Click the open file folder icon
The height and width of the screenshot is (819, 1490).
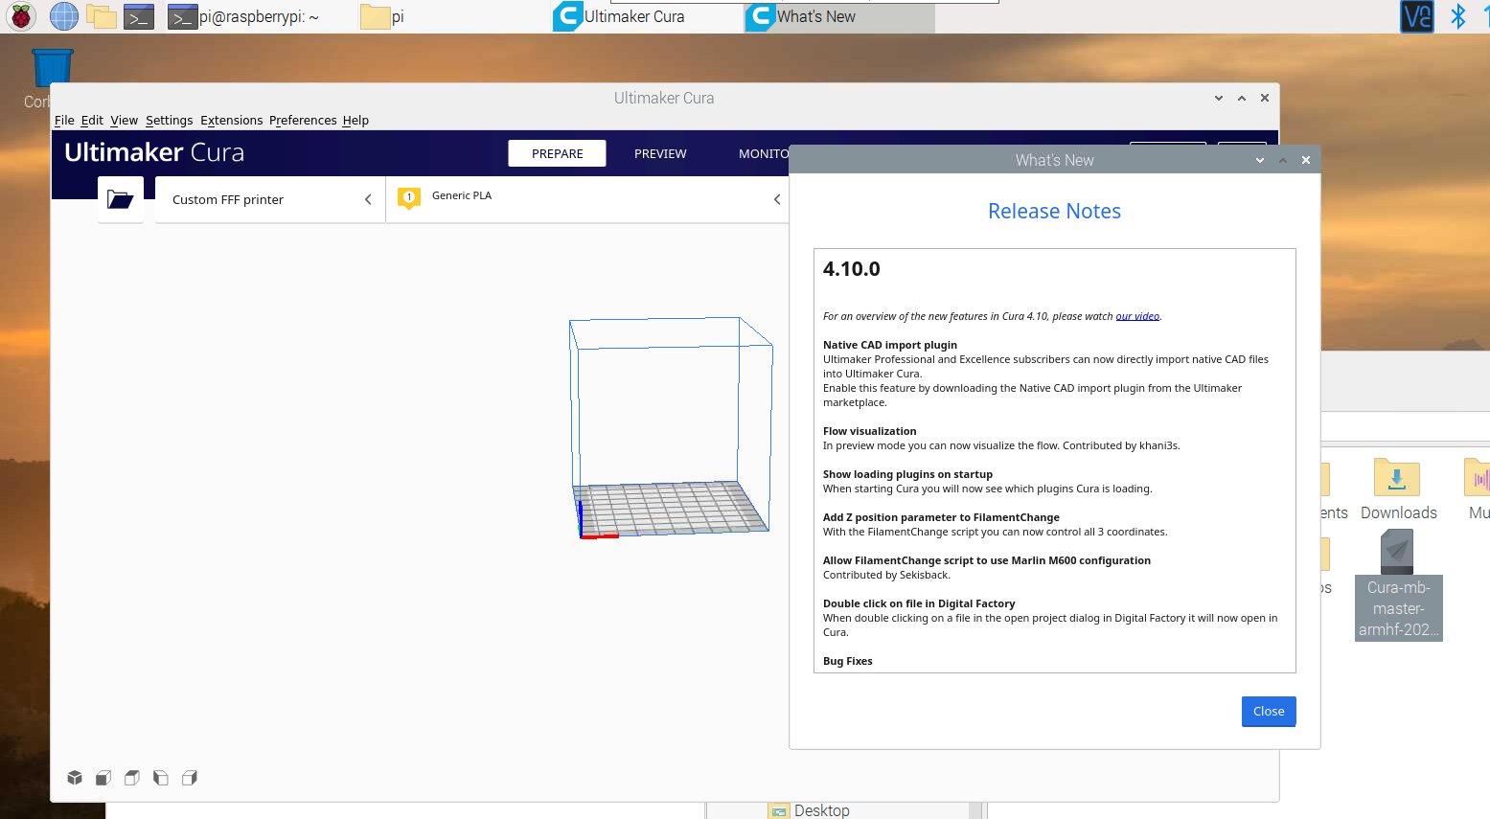[121, 199]
